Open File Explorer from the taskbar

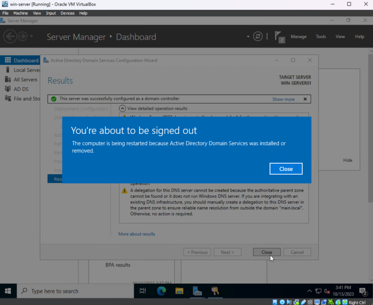(179, 291)
